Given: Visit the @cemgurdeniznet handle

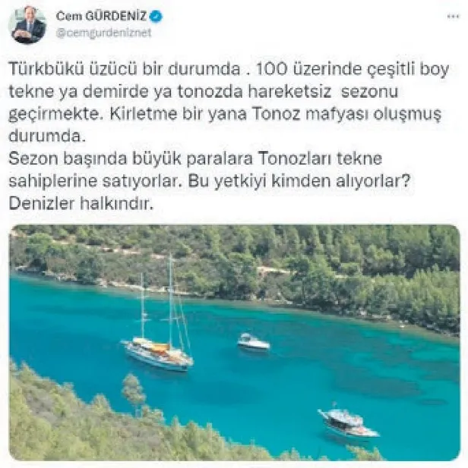Looking at the screenshot, I should pos(103,33).
